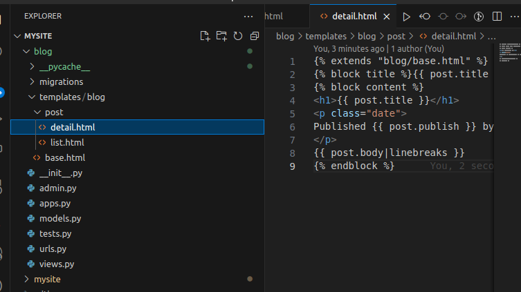Click the editor minimap preview

[x=509, y=52]
